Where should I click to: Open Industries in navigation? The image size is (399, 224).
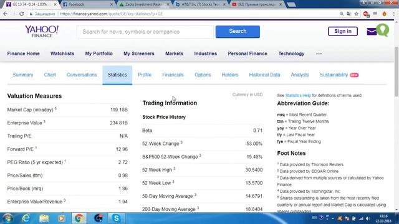(x=206, y=54)
